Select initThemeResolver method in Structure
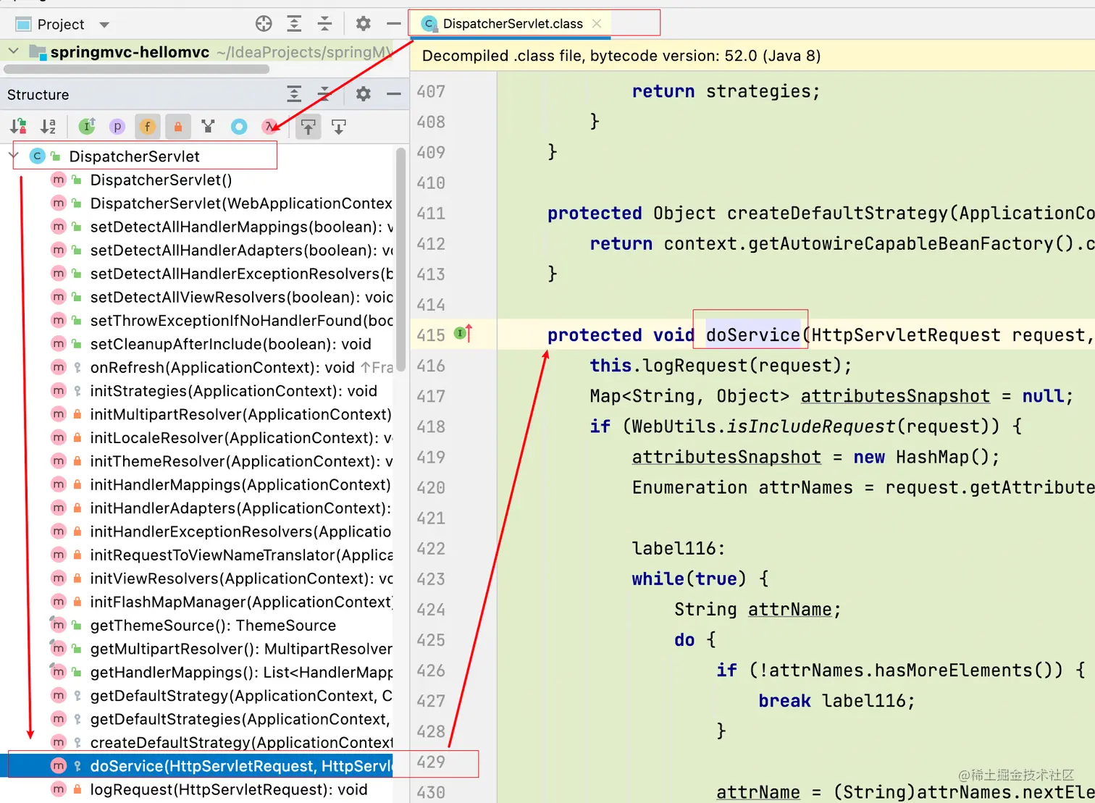The height and width of the screenshot is (803, 1095). click(x=241, y=461)
